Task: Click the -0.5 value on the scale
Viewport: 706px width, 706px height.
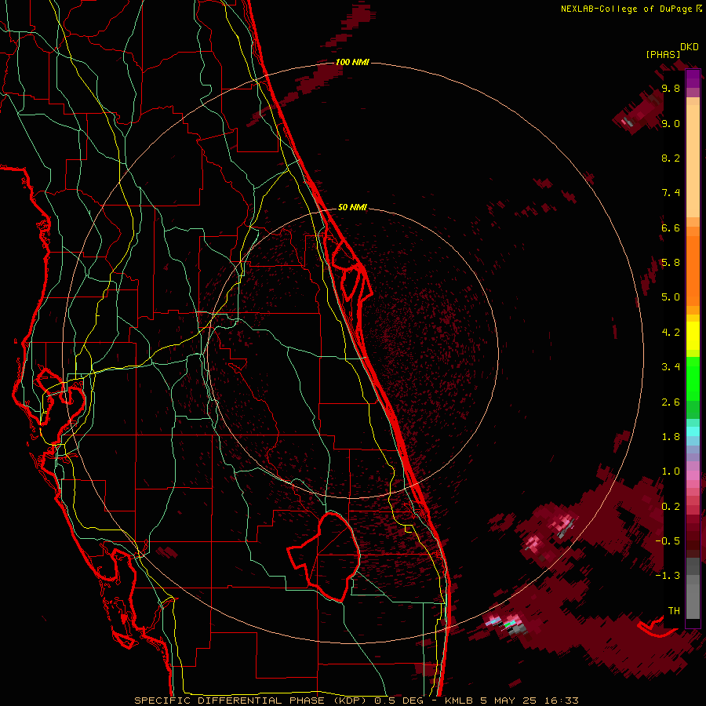Action: pyautogui.click(x=668, y=541)
